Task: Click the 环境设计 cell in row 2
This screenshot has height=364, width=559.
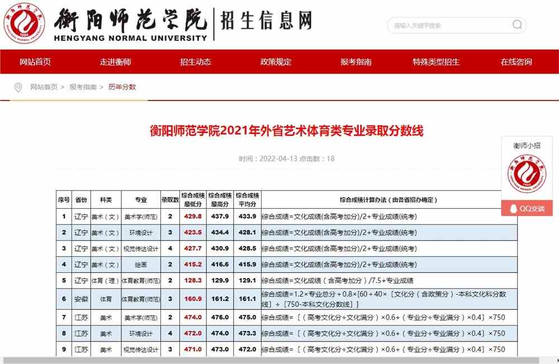Action: 141,233
